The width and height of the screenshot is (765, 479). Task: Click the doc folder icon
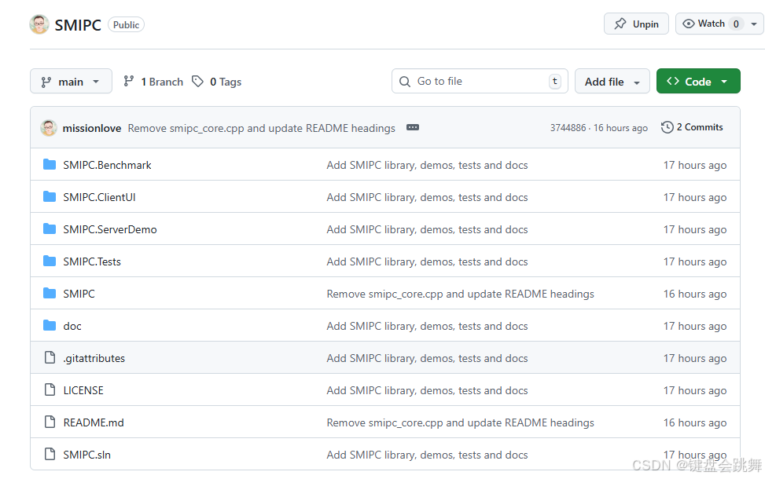click(50, 326)
